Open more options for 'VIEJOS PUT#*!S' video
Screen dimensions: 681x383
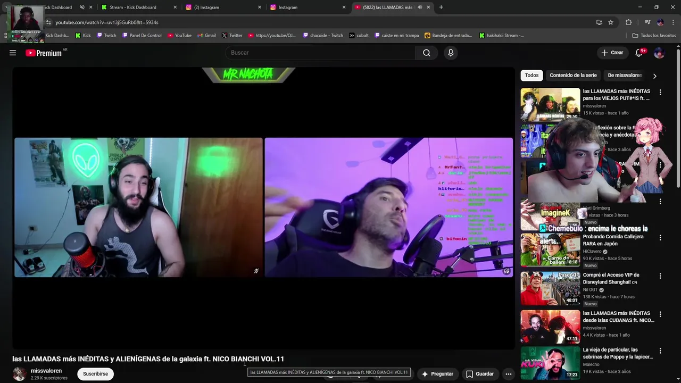[660, 92]
